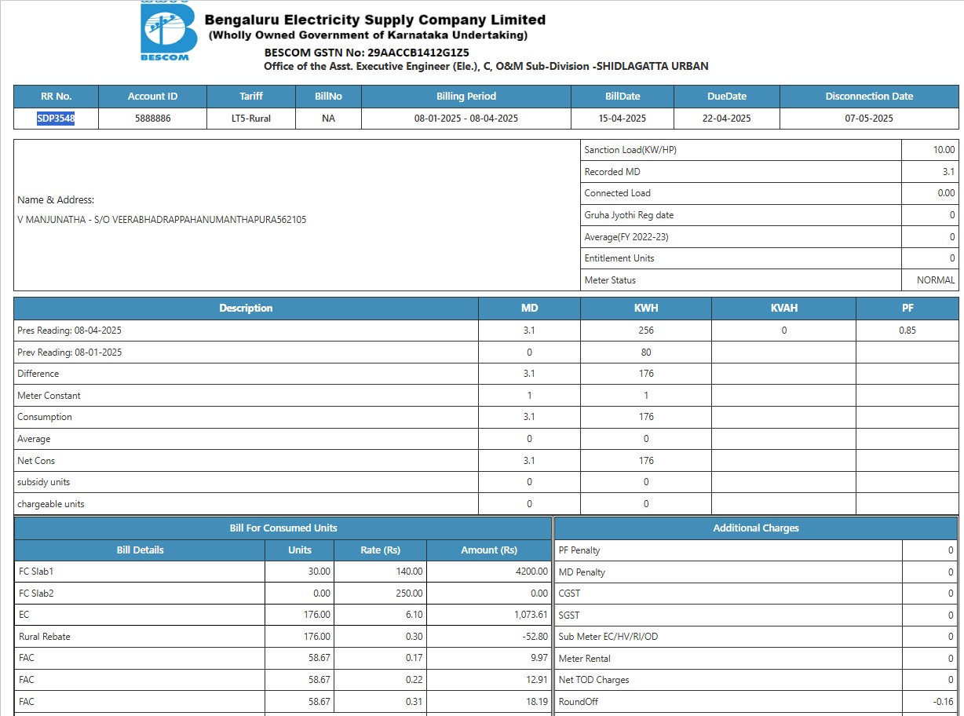Screen dimensions: 964x716
Task: Click the Consumption row label
Action: pyautogui.click(x=45, y=417)
